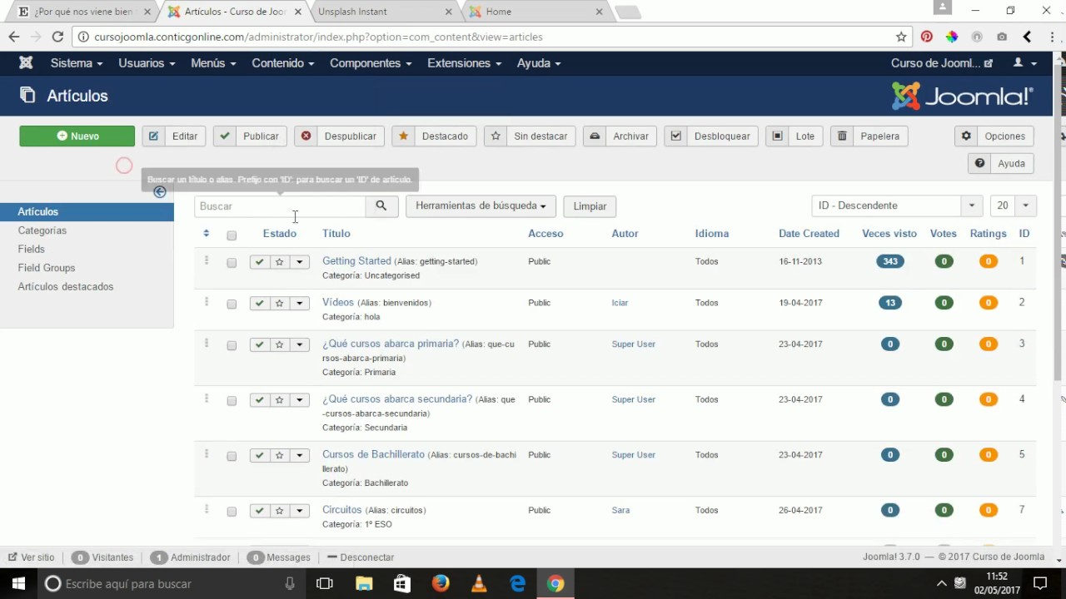Screen dimensions: 1066x599
Task: Open the Joomla logo menu icon
Action: [26, 63]
